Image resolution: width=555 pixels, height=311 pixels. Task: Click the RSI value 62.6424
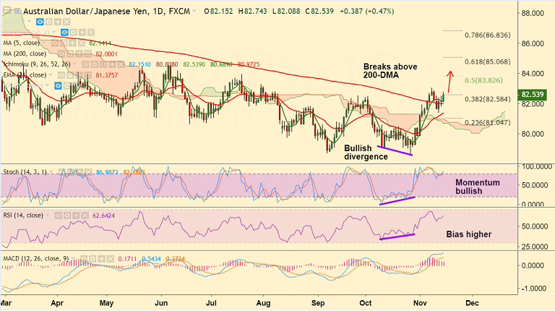(104, 216)
